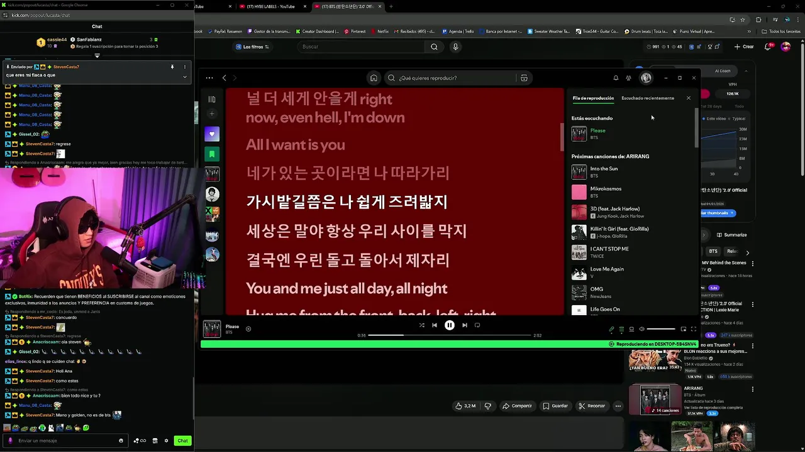Screen dimensions: 805x452
Task: Click the Compartir button
Action: [x=517, y=406]
